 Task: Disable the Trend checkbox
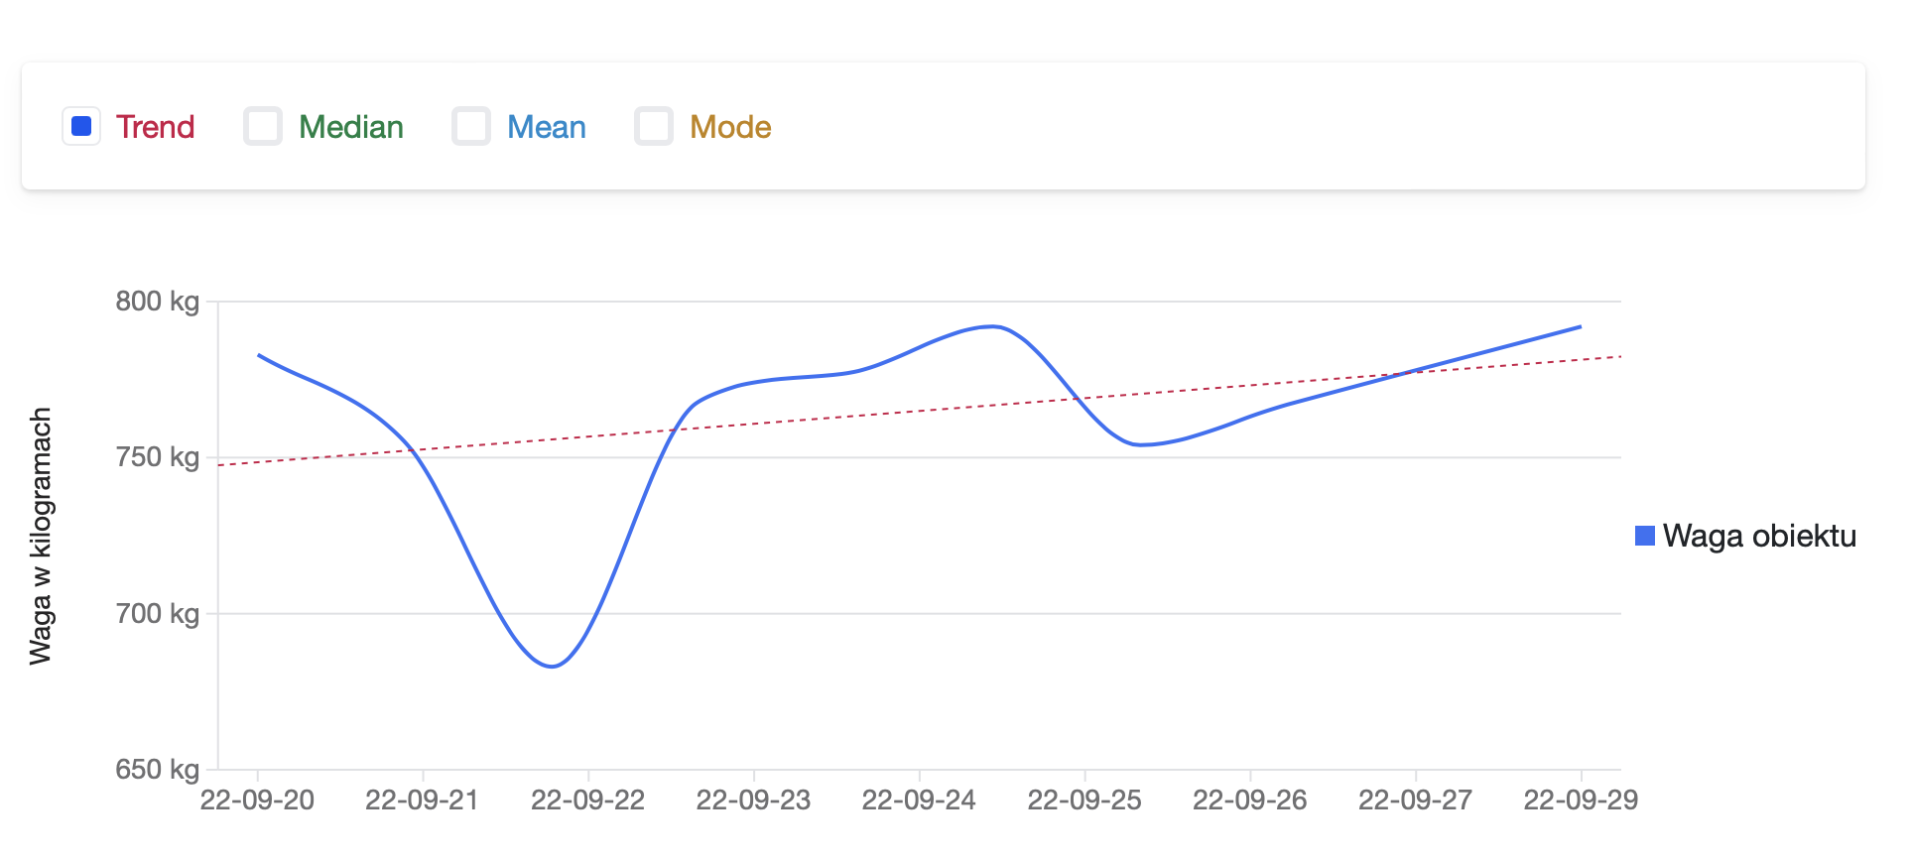[x=80, y=126]
